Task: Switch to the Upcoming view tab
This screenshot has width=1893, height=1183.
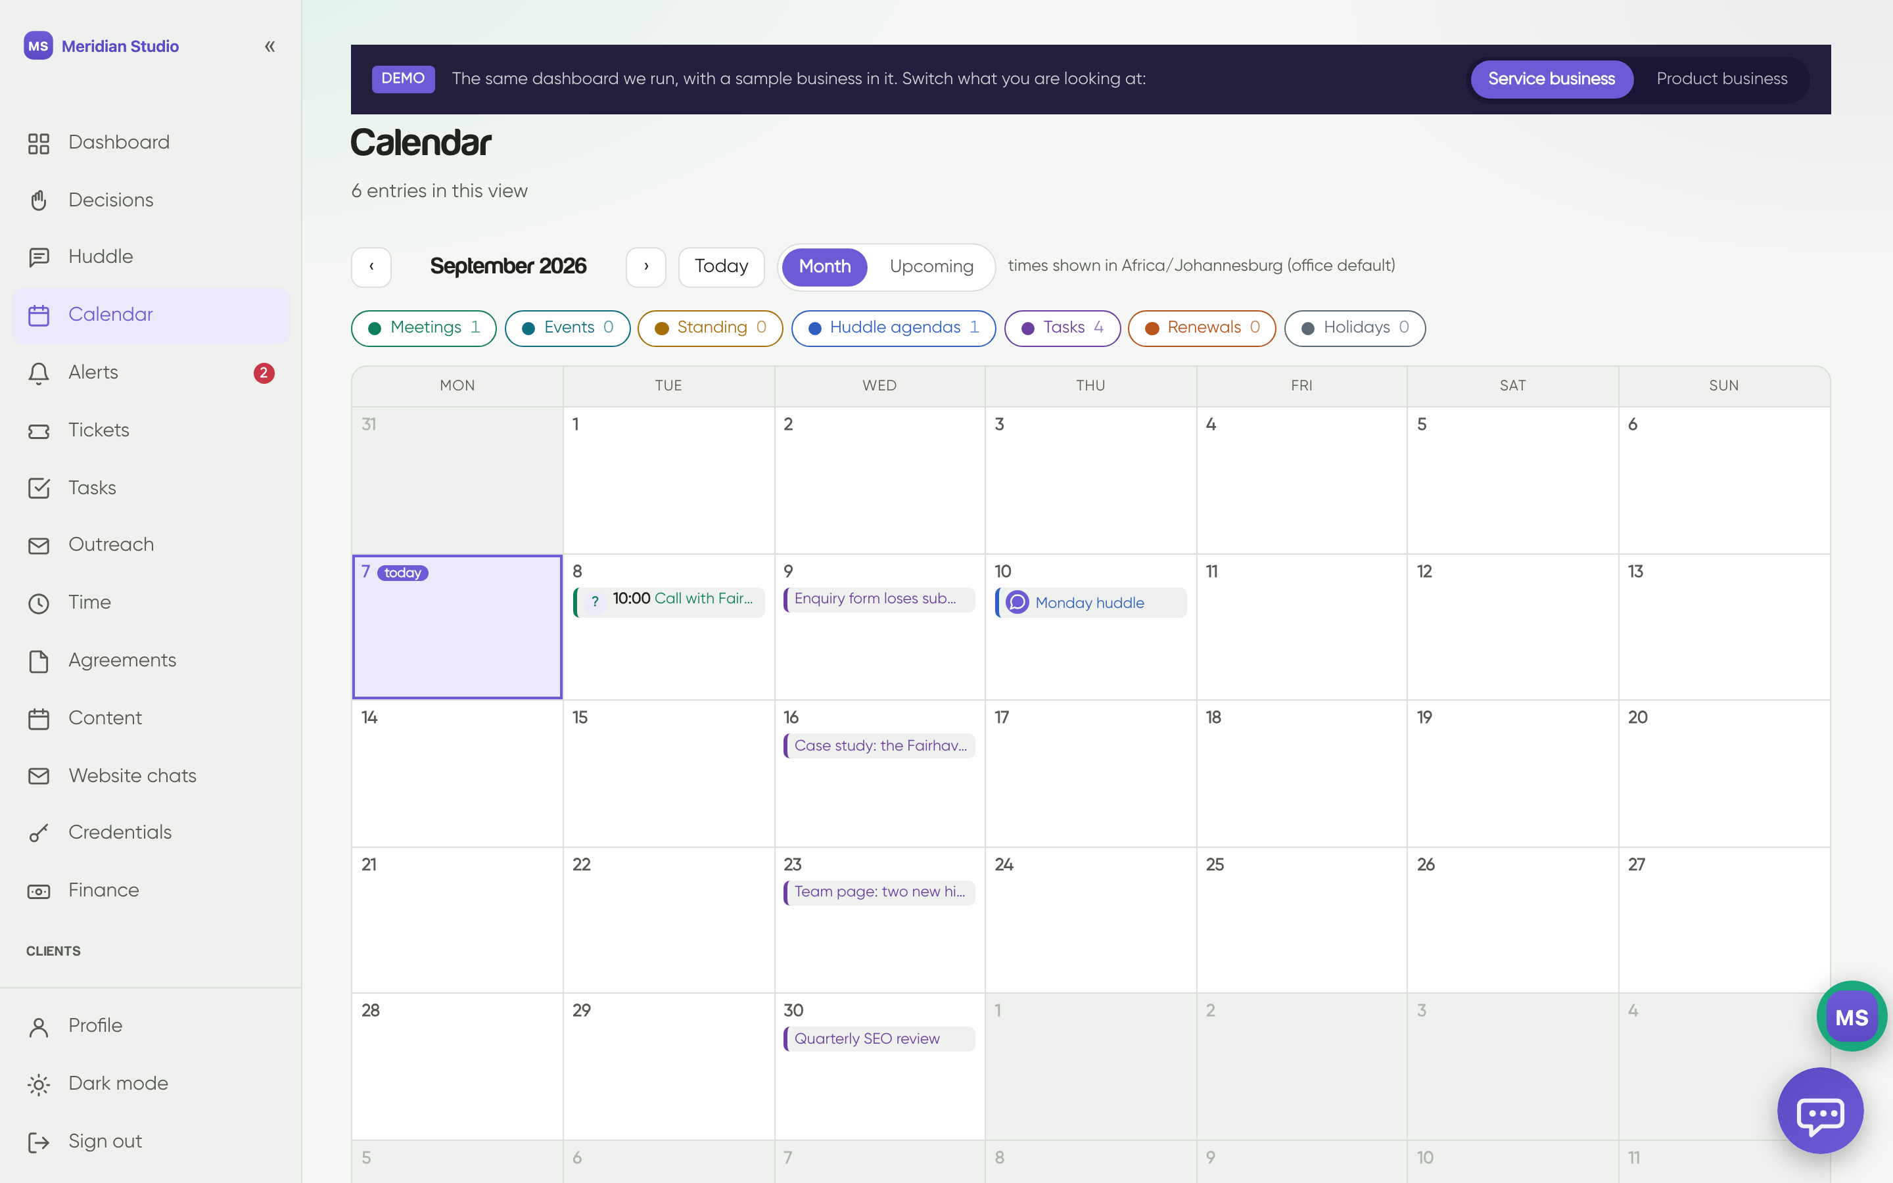Action: pyautogui.click(x=931, y=267)
